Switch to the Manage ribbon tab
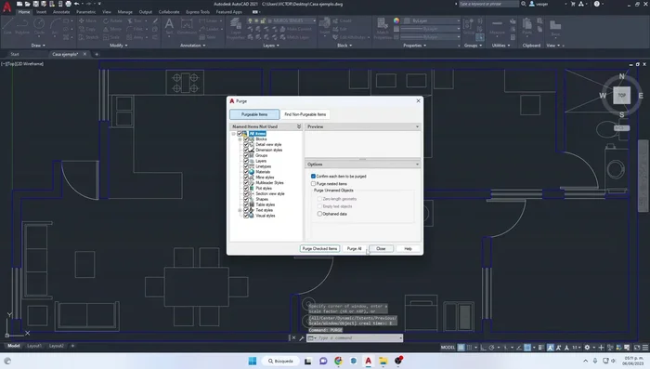 tap(124, 12)
